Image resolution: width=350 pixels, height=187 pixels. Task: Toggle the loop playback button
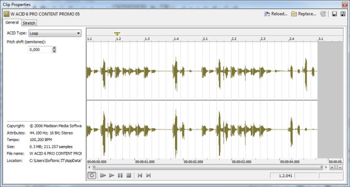tap(92, 175)
